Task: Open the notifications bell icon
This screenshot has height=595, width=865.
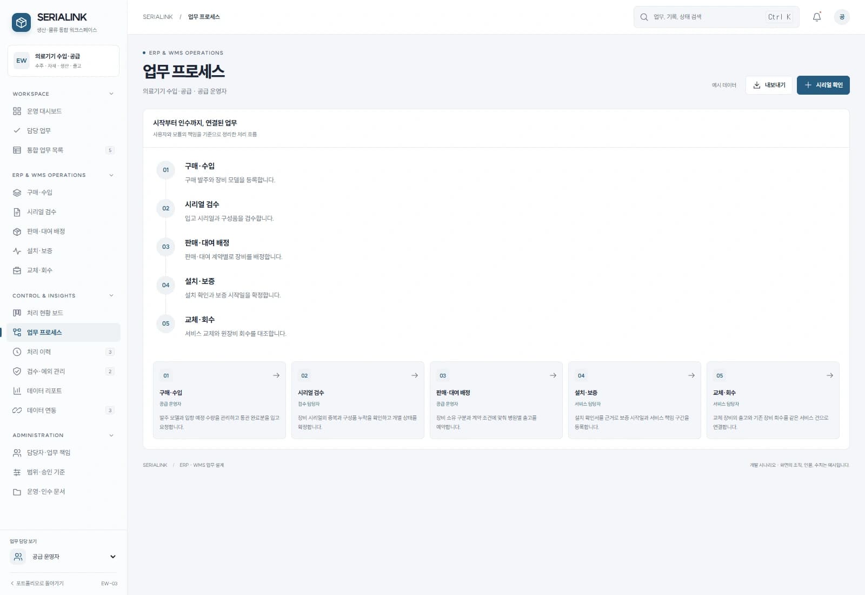Action: (817, 17)
